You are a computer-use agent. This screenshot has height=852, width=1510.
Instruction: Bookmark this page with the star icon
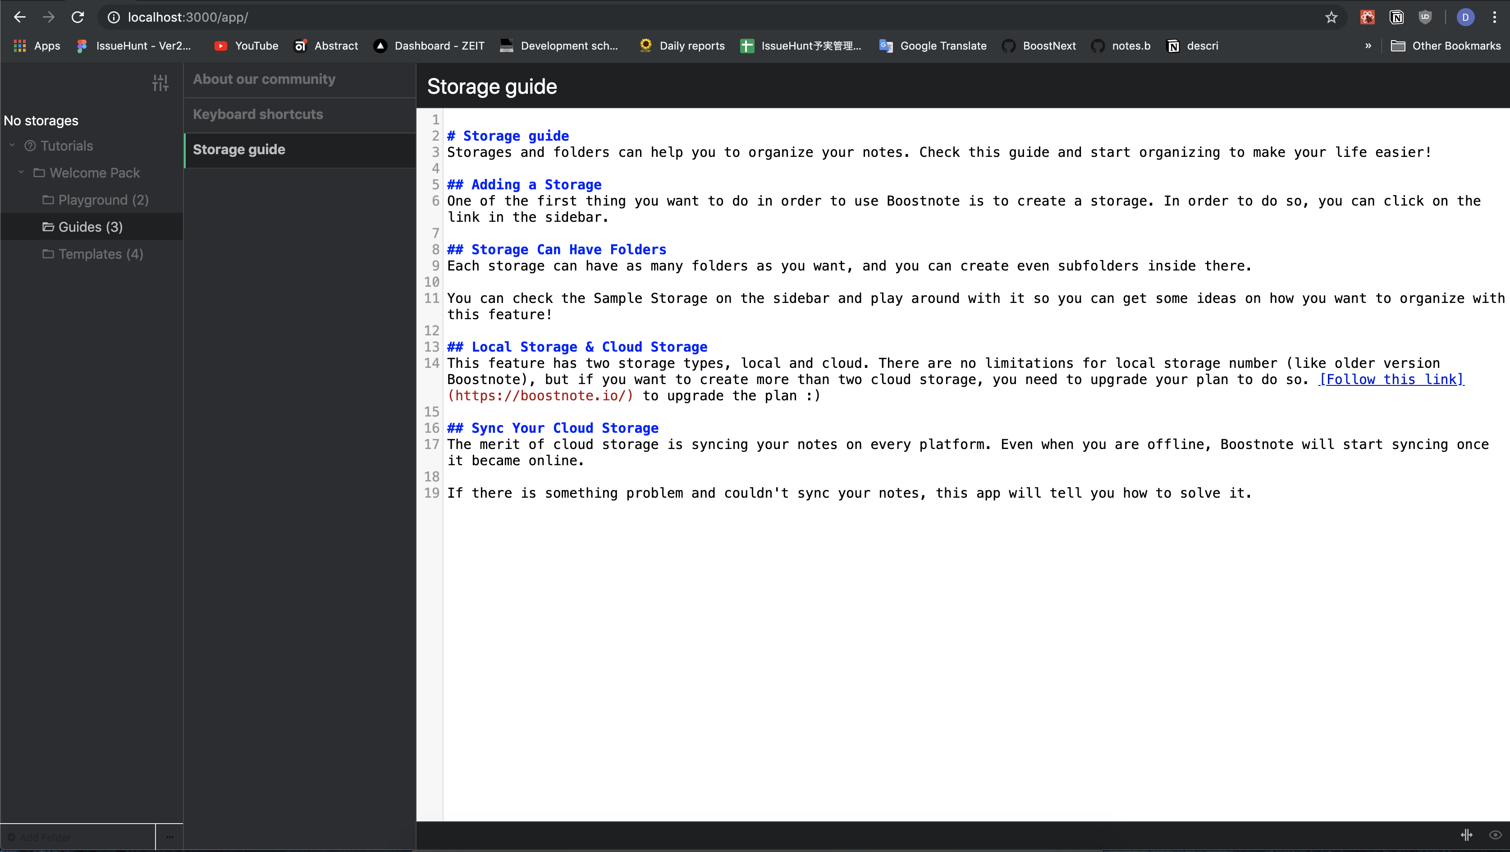click(1330, 18)
